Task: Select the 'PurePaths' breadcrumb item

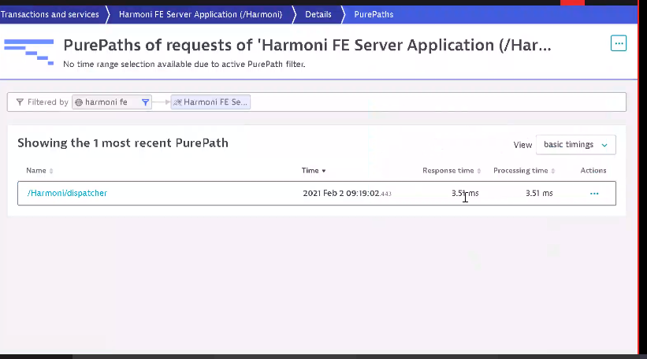Action: [374, 14]
